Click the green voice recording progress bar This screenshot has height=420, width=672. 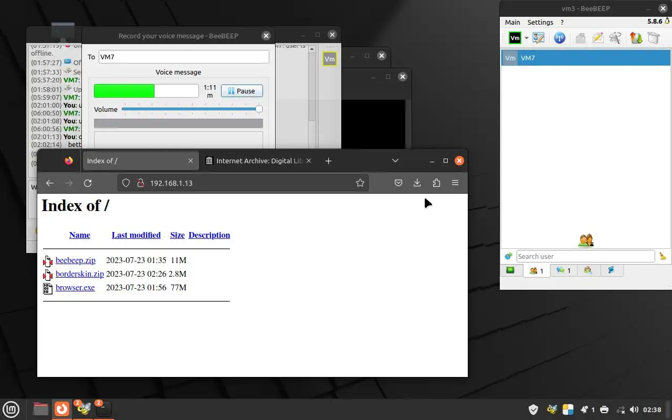146,91
